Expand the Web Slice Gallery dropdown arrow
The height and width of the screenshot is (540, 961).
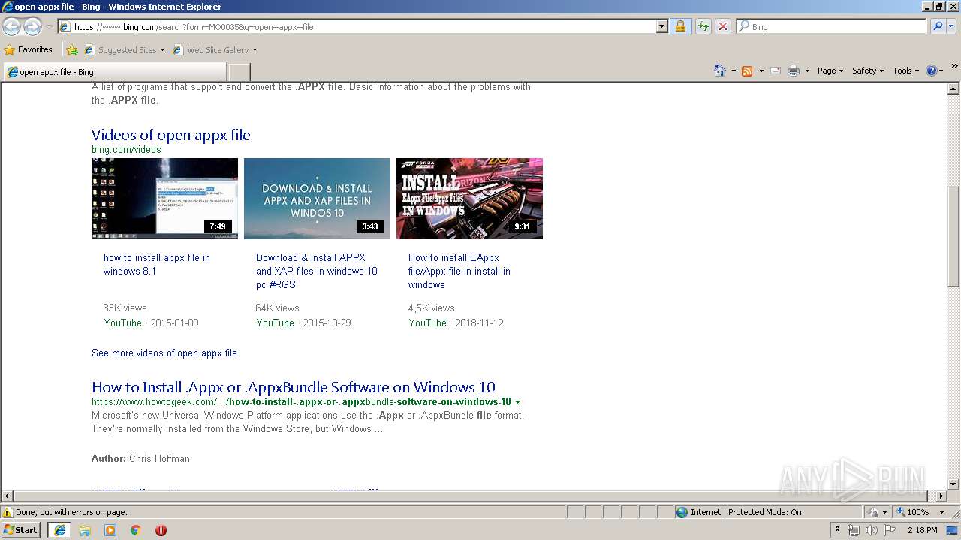255,50
